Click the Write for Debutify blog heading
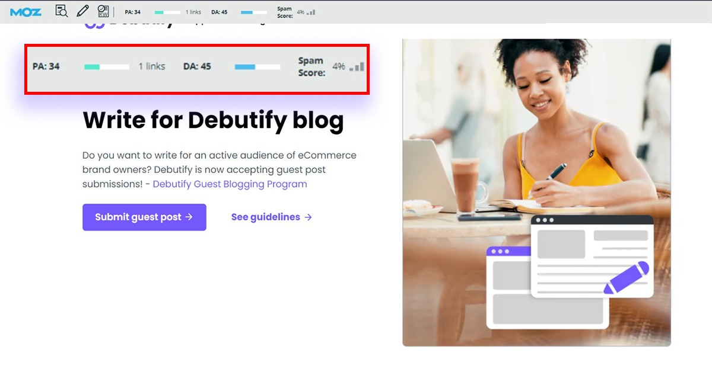 click(213, 120)
